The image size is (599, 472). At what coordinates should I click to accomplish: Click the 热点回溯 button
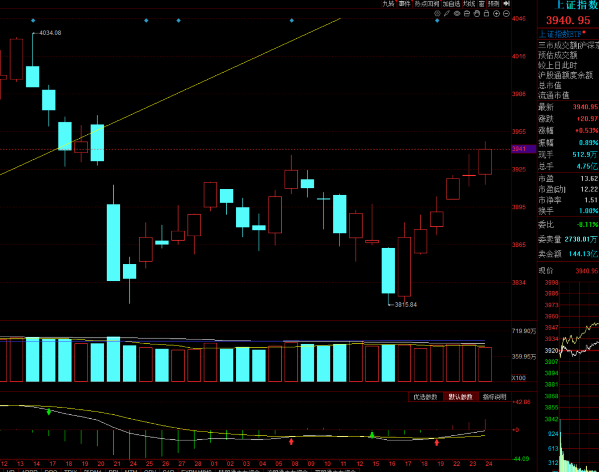point(427,3)
